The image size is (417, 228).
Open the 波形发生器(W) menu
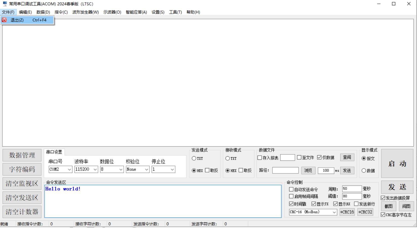tap(85, 12)
